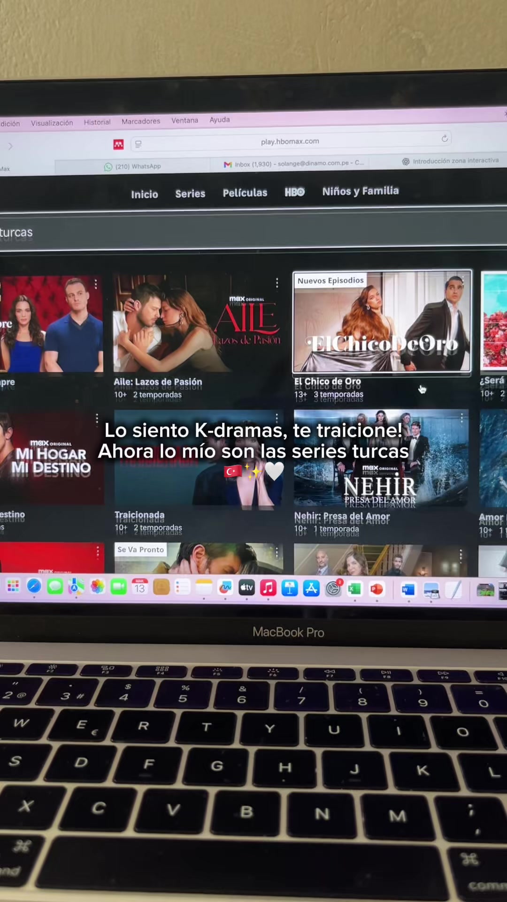Open options menu for Mi Hogar Mi Destino

pos(97,419)
